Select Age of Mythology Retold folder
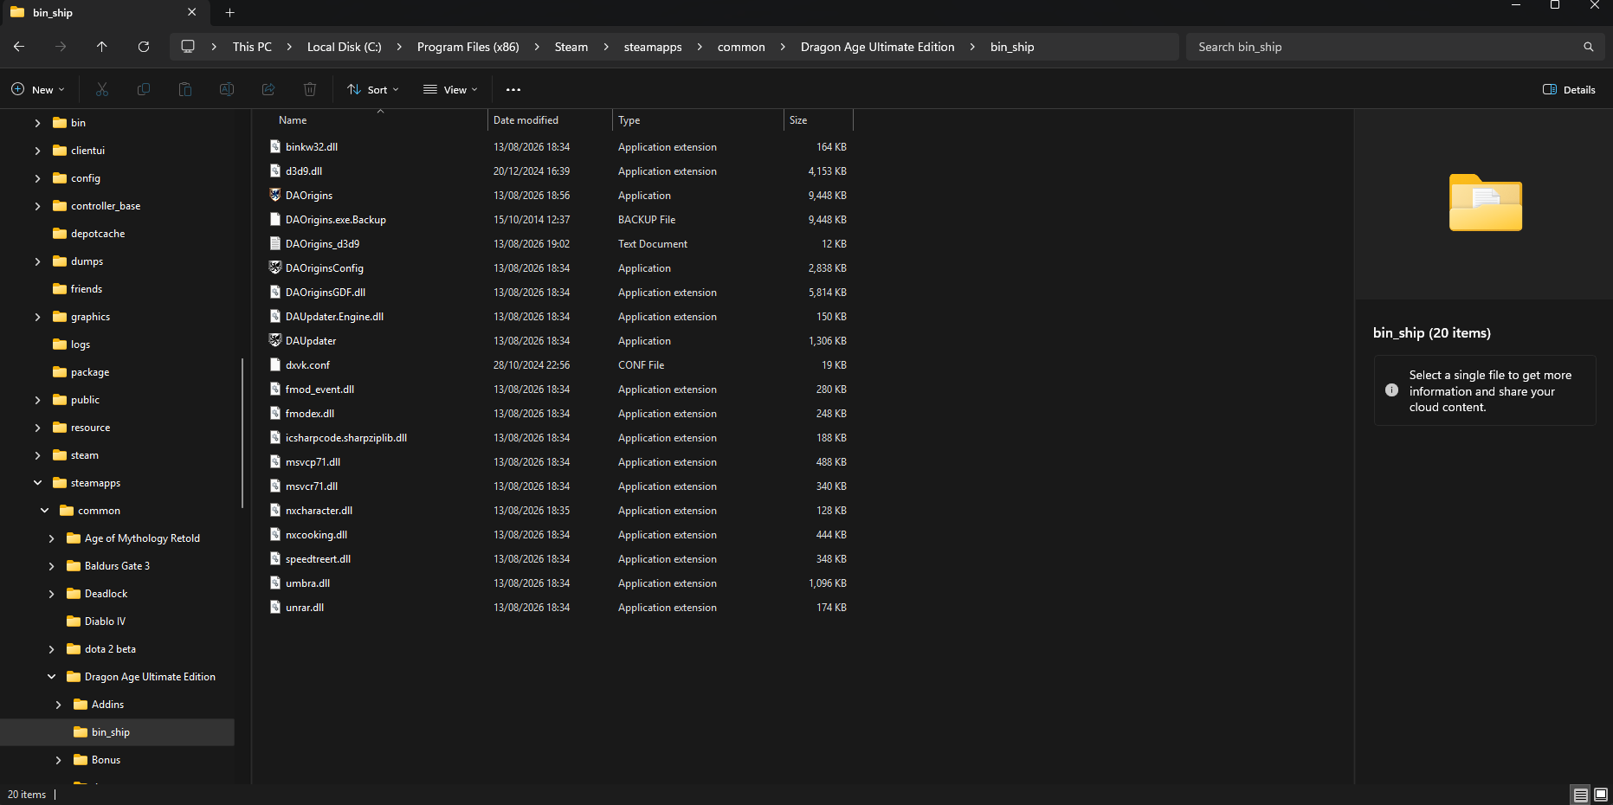Image resolution: width=1613 pixels, height=805 pixels. (142, 538)
